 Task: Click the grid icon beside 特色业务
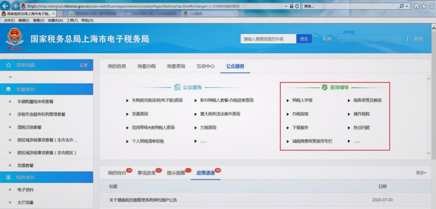tap(8, 177)
